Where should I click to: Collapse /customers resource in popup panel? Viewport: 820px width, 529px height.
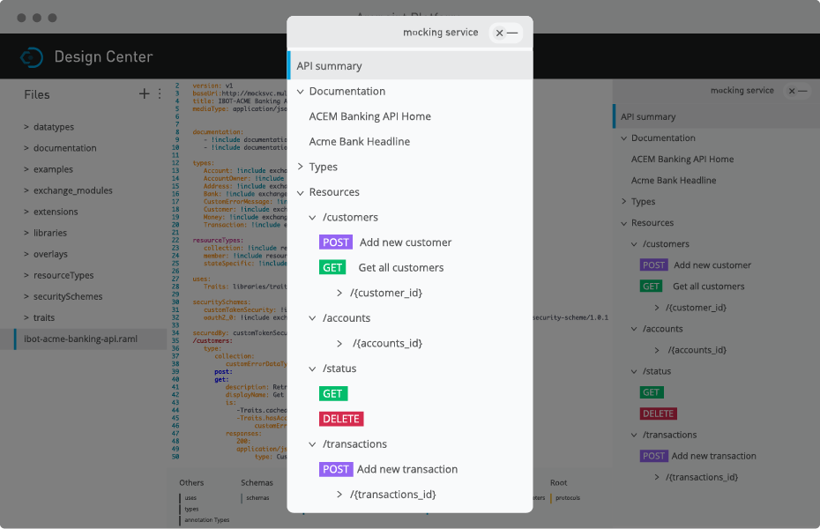(312, 218)
